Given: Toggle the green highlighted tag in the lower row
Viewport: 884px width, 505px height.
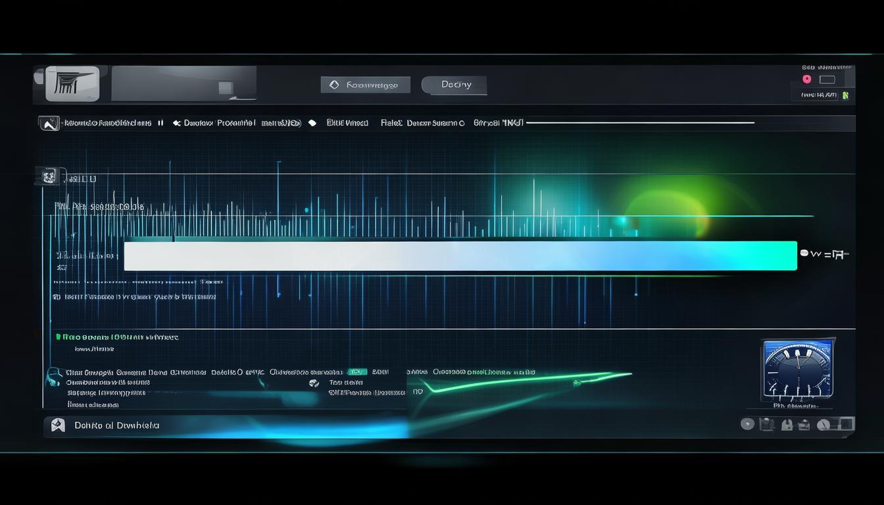Looking at the screenshot, I should [356, 372].
